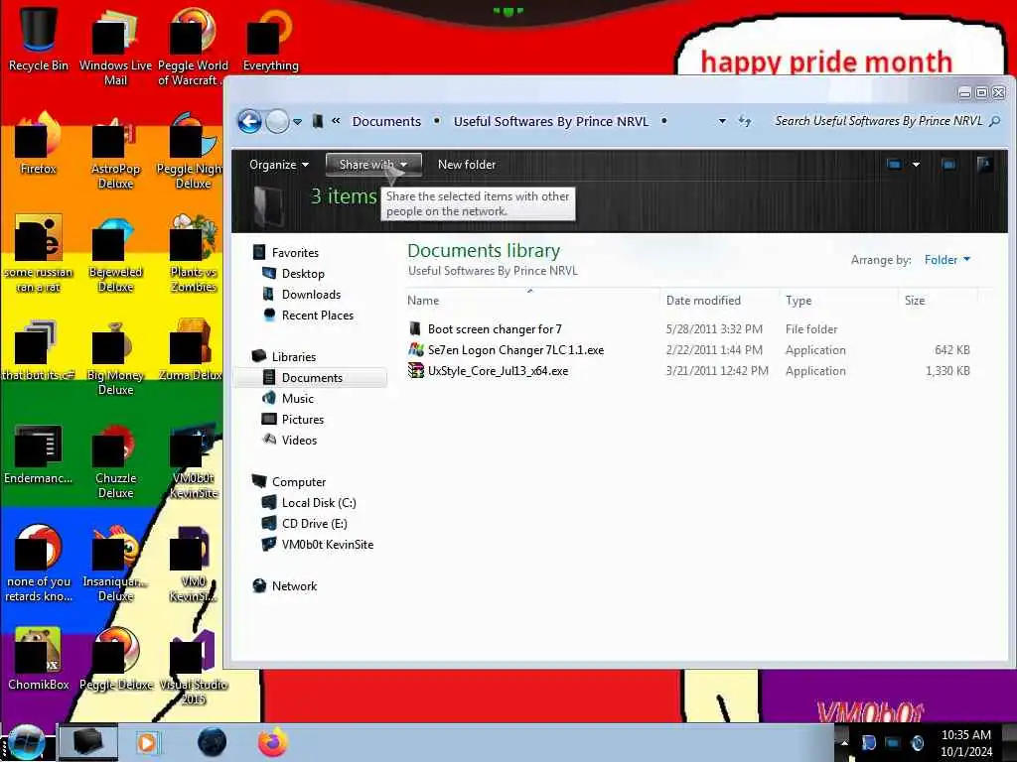The image size is (1017, 762).
Task: Click the dark globe taskbar icon
Action: (x=213, y=742)
